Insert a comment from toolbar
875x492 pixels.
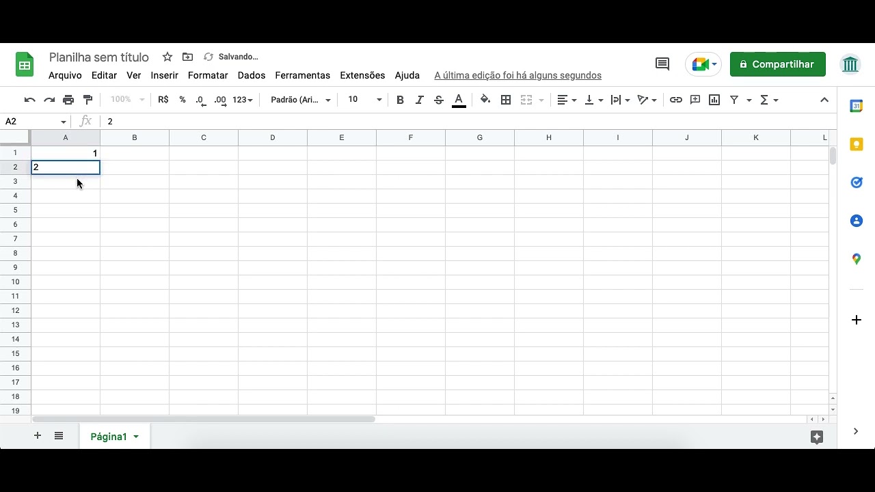pyautogui.click(x=695, y=100)
